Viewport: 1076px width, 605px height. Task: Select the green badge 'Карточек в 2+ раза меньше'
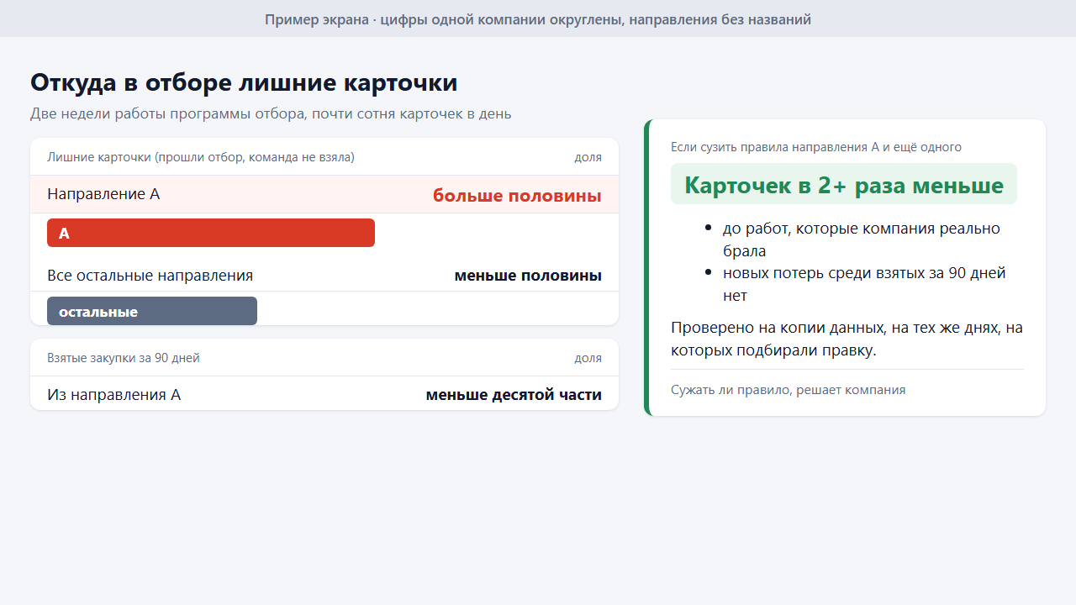tap(844, 184)
